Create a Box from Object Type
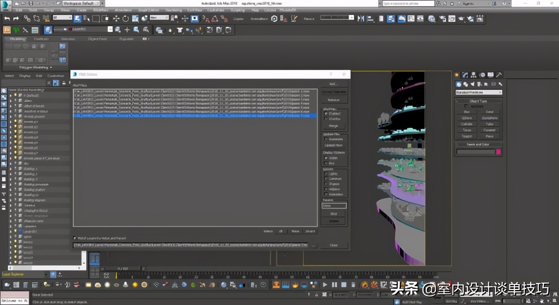Viewport: 559px width, 305px height. 467,112
